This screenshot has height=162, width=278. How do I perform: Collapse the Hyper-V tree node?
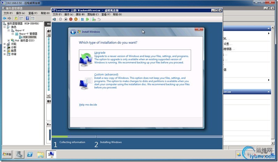point(8,30)
